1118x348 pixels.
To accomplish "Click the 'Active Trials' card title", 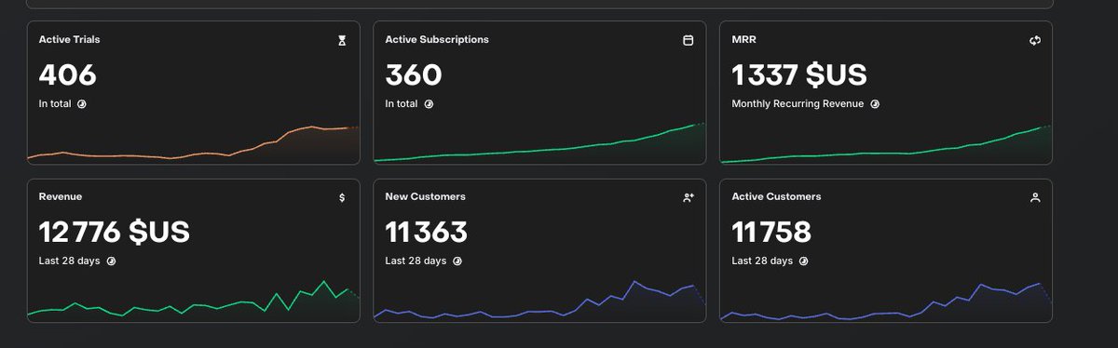I will coord(70,40).
